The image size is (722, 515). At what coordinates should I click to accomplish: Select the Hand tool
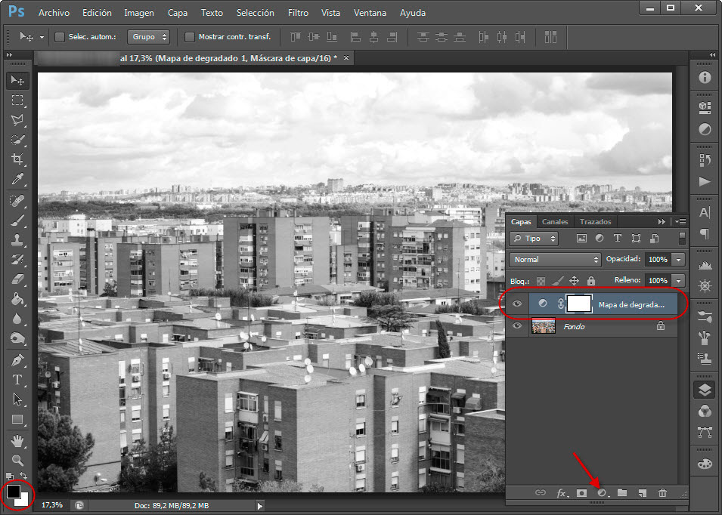(17, 441)
